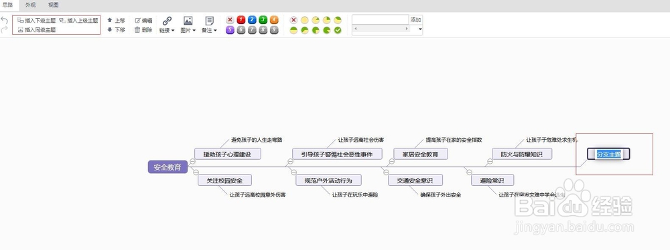Collapse the 援助孩子心理建设 branch
670x250 pixels.
click(193, 161)
